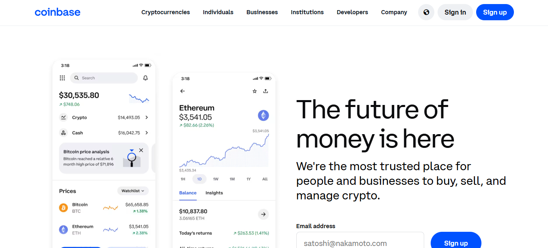Image resolution: width=548 pixels, height=248 pixels.
Task: Switch to the Insights tab
Action: coord(214,193)
